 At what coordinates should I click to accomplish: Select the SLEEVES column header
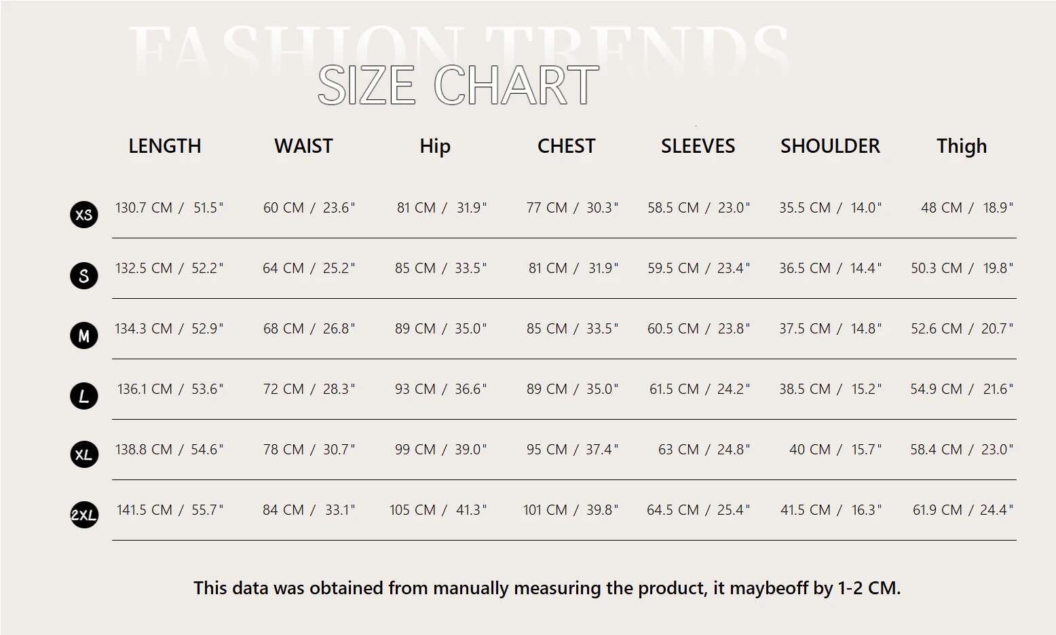pyautogui.click(x=698, y=146)
